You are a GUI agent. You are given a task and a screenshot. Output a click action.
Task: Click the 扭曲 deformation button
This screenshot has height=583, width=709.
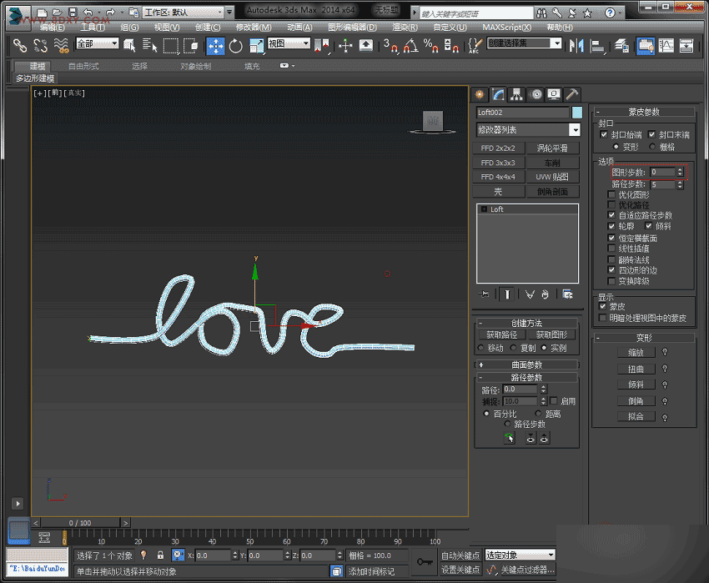636,369
